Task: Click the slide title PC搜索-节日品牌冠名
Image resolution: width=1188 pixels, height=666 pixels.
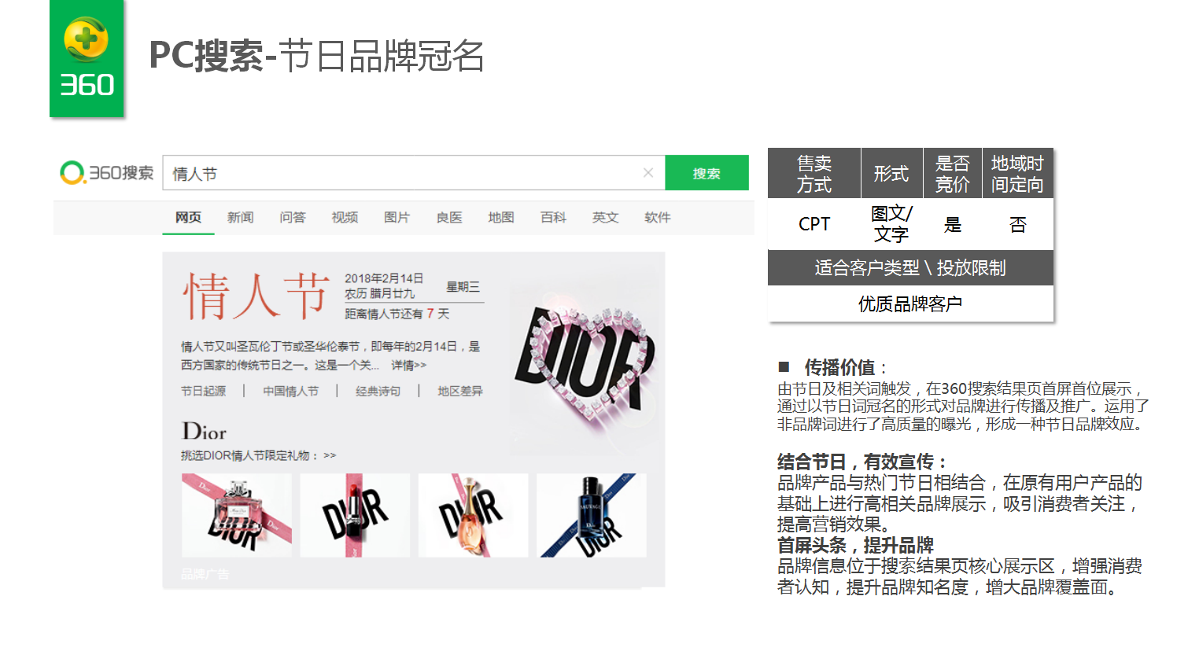Action: (316, 57)
